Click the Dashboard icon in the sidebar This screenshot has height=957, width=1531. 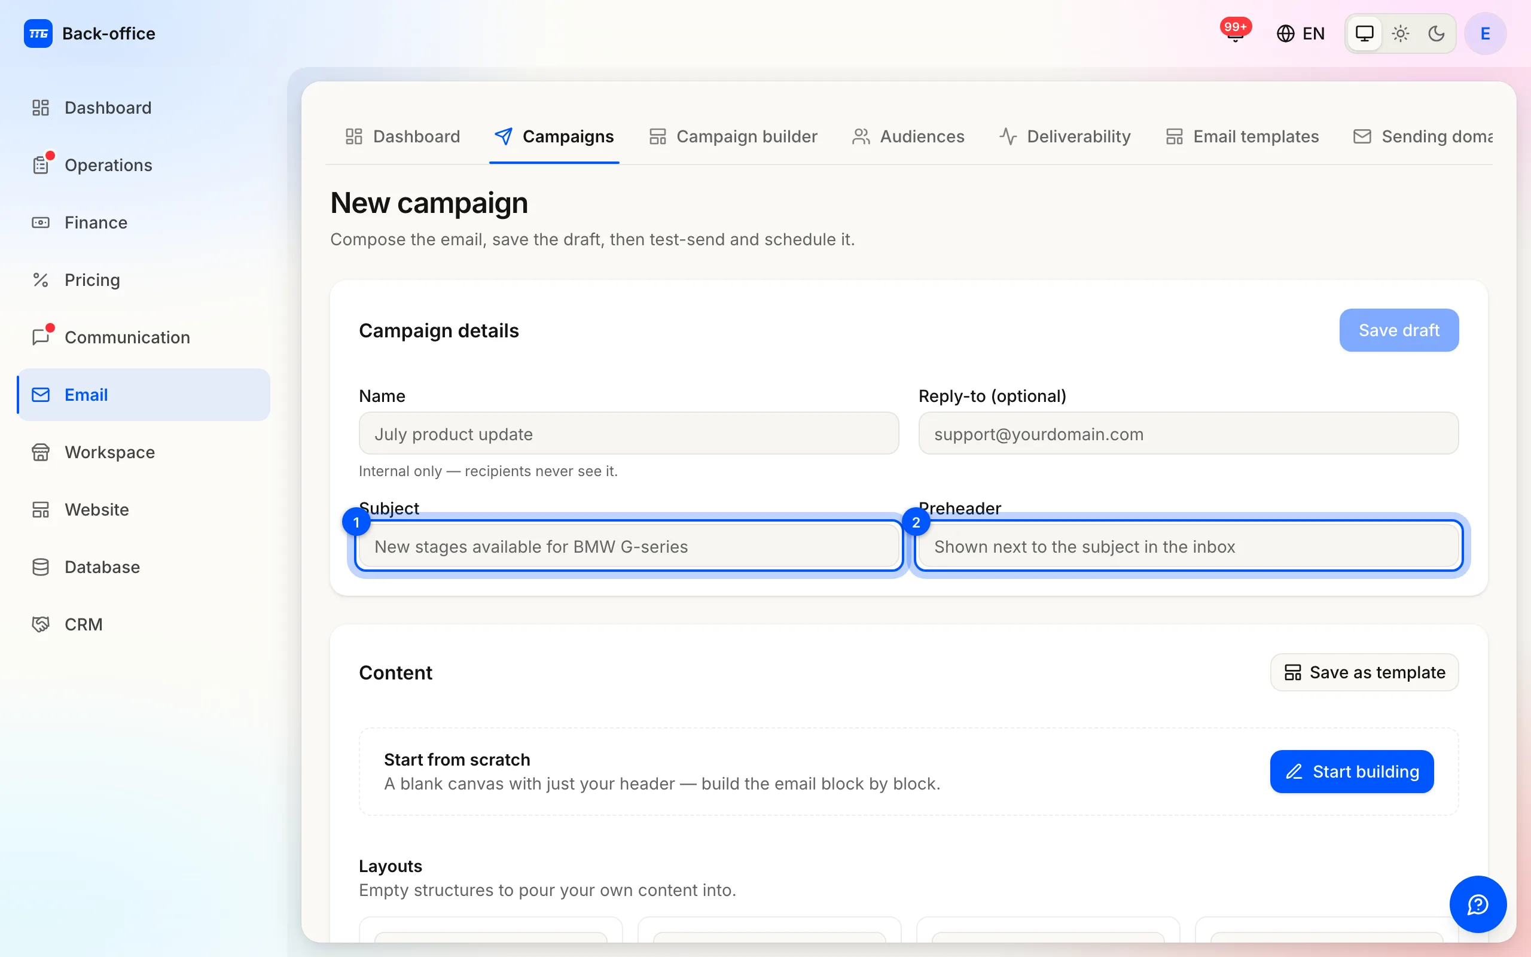click(41, 108)
